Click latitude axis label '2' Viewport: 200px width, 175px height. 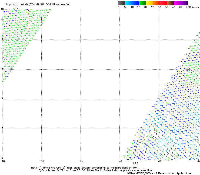tap(2, 128)
